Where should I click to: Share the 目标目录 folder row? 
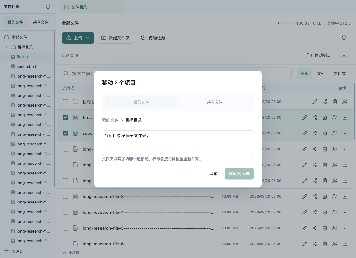[325, 102]
